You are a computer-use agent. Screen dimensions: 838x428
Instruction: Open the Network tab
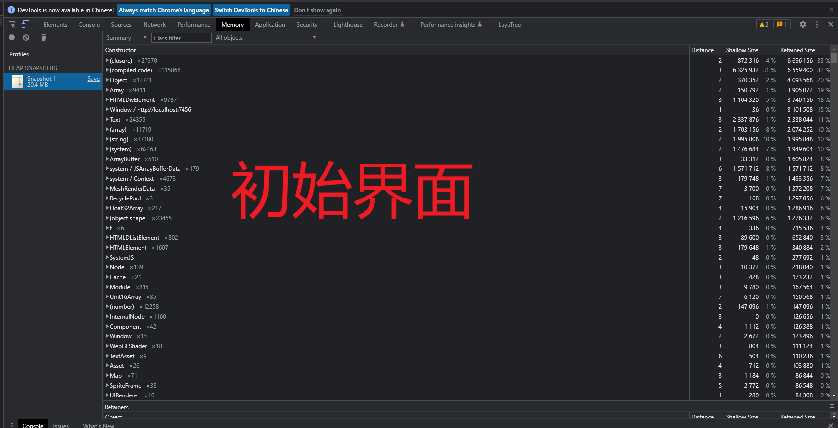click(154, 24)
